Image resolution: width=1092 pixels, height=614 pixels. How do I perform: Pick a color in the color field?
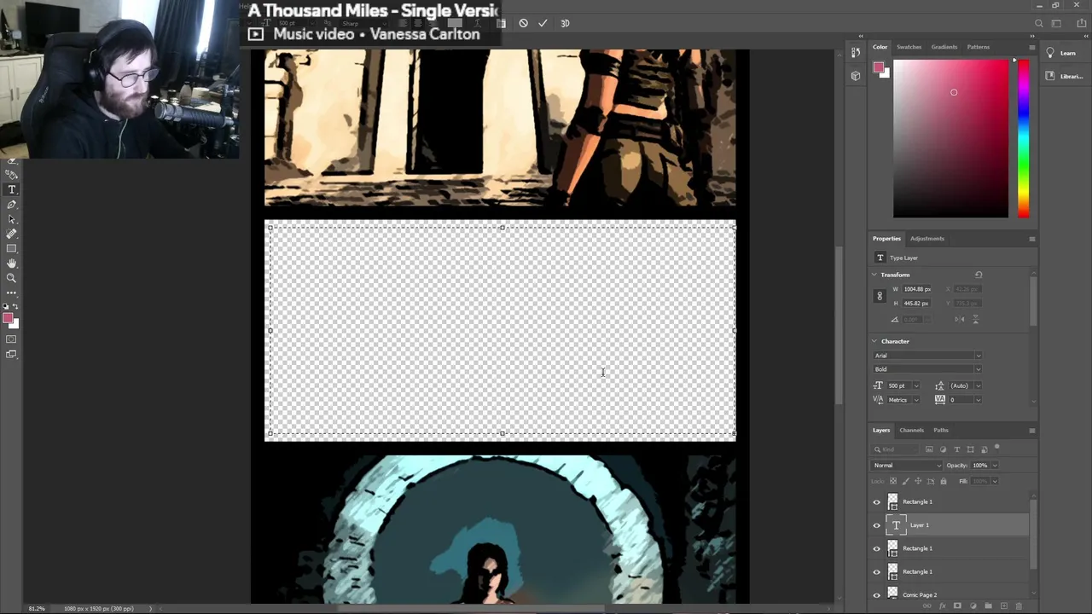950,138
